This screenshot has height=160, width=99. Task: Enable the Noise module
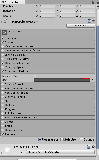[3, 101]
